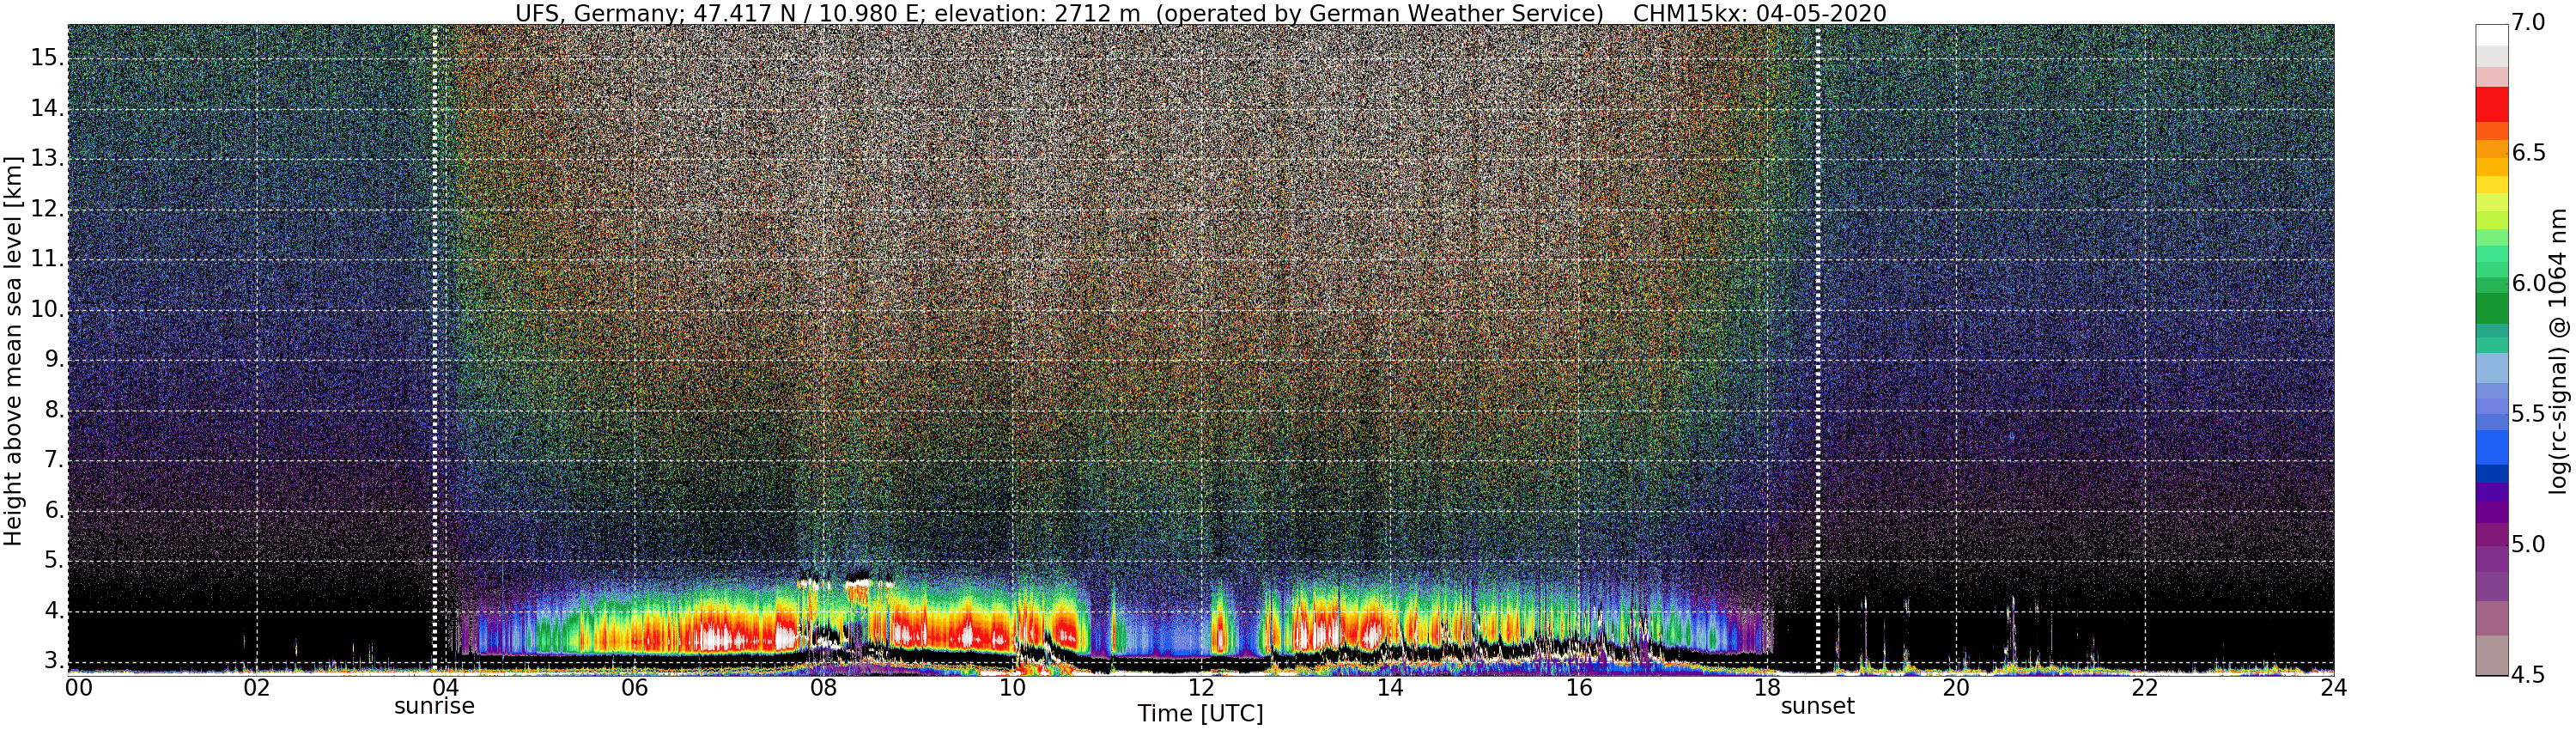Click the colorbar label 'log(rc-signal) @ 1064 nm'

click(x=2556, y=350)
